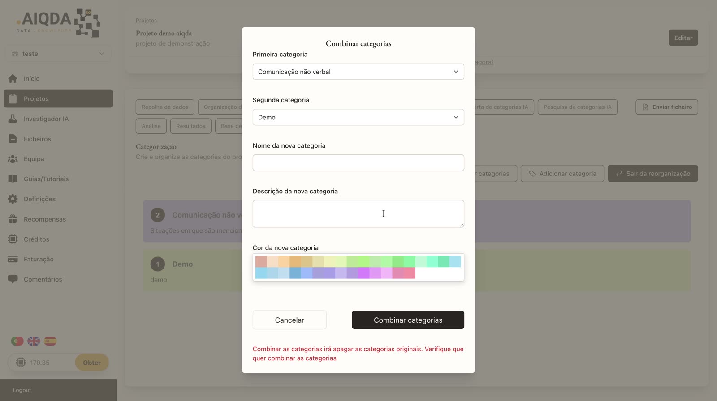Click the Editar button

pyautogui.click(x=683, y=38)
